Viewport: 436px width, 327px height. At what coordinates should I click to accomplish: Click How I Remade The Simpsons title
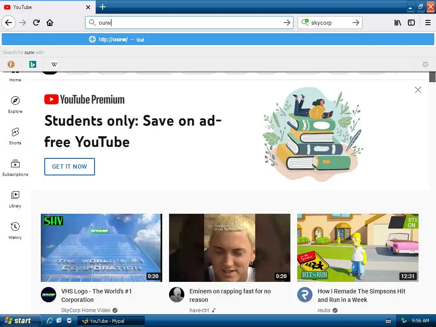click(361, 295)
